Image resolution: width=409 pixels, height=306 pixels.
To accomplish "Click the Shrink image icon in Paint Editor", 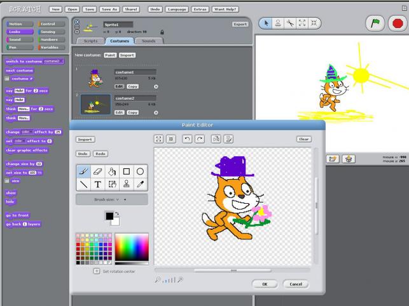I will (171, 139).
